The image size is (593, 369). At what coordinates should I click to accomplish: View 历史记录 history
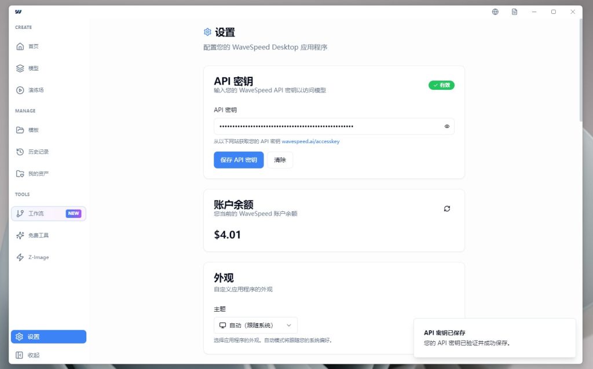click(49, 152)
